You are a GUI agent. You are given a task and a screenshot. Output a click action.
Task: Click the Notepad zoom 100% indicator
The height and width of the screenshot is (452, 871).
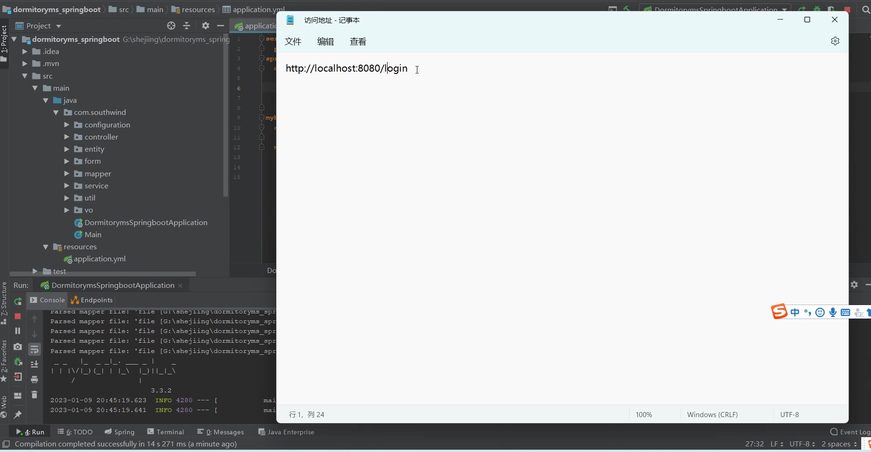[x=644, y=415]
